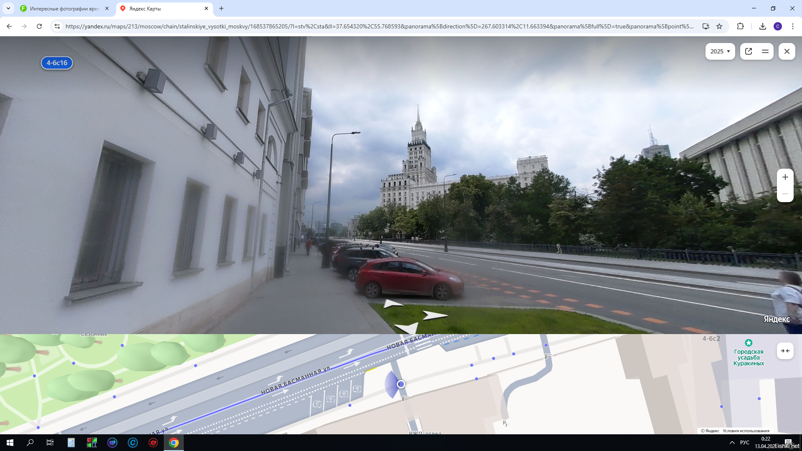Toggle the panorama map layout
The image size is (802, 451).
coord(765,51)
